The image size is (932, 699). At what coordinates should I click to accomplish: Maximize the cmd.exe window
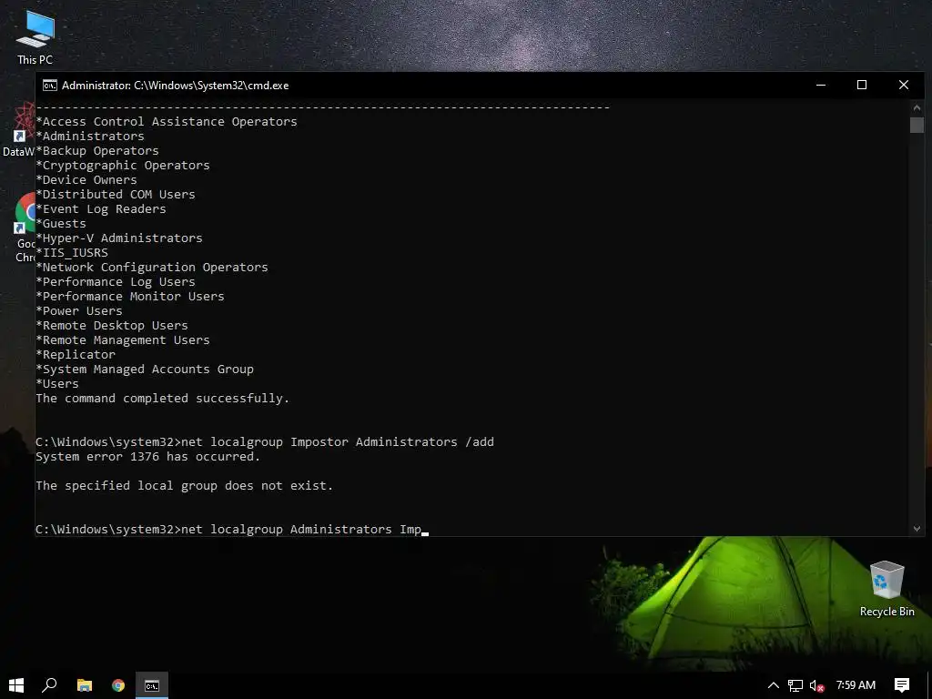862,85
